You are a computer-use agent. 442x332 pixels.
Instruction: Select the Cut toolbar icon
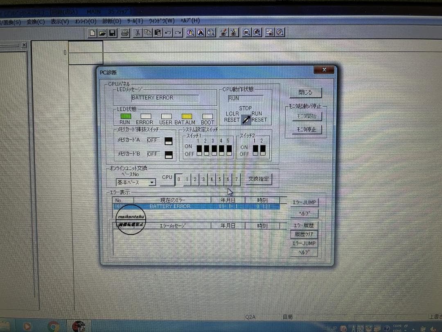click(138, 33)
